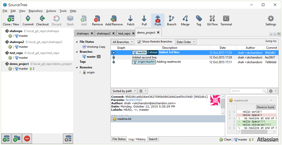This screenshot has width=282, height=145.
Task: Switch to the Search bottom tab
Action: click(153, 139)
